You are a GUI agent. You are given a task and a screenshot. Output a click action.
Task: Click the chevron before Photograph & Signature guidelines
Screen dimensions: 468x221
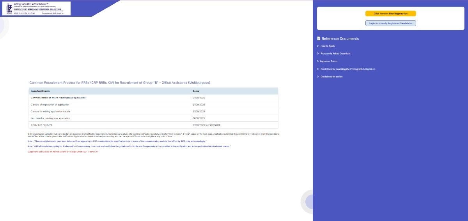[x=318, y=69]
